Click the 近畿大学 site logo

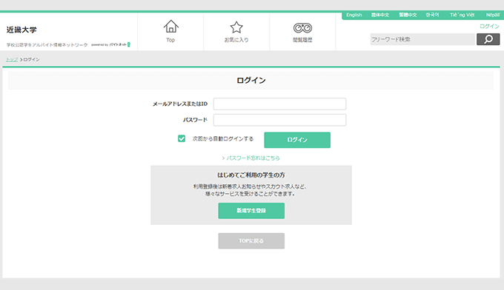click(x=21, y=30)
